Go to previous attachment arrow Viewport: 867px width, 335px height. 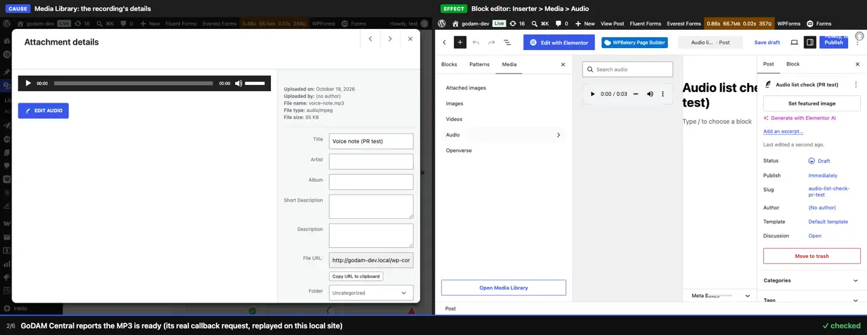coord(371,39)
